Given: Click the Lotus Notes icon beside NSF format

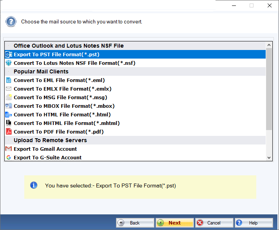Looking at the screenshot, I should click(x=9, y=63).
